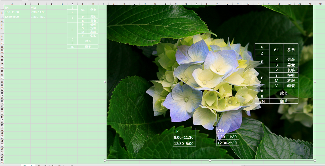Select row 1 header
The width and height of the screenshot is (325, 166).
point(2,8)
